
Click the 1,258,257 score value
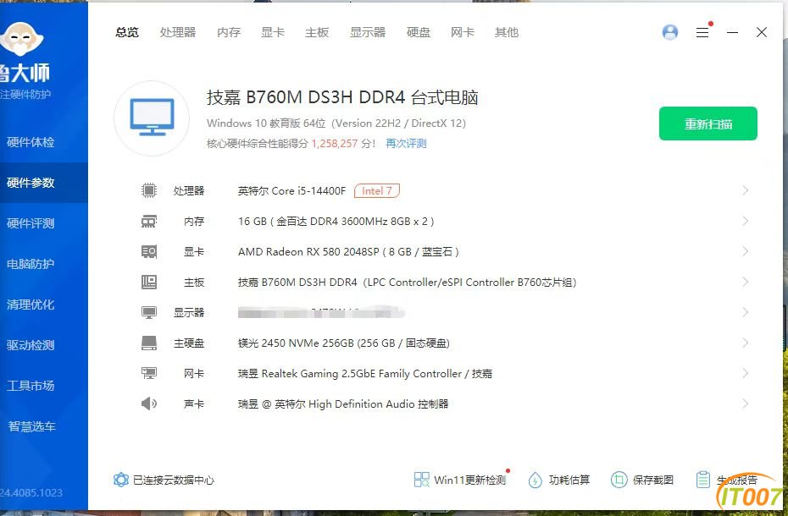[x=334, y=144]
